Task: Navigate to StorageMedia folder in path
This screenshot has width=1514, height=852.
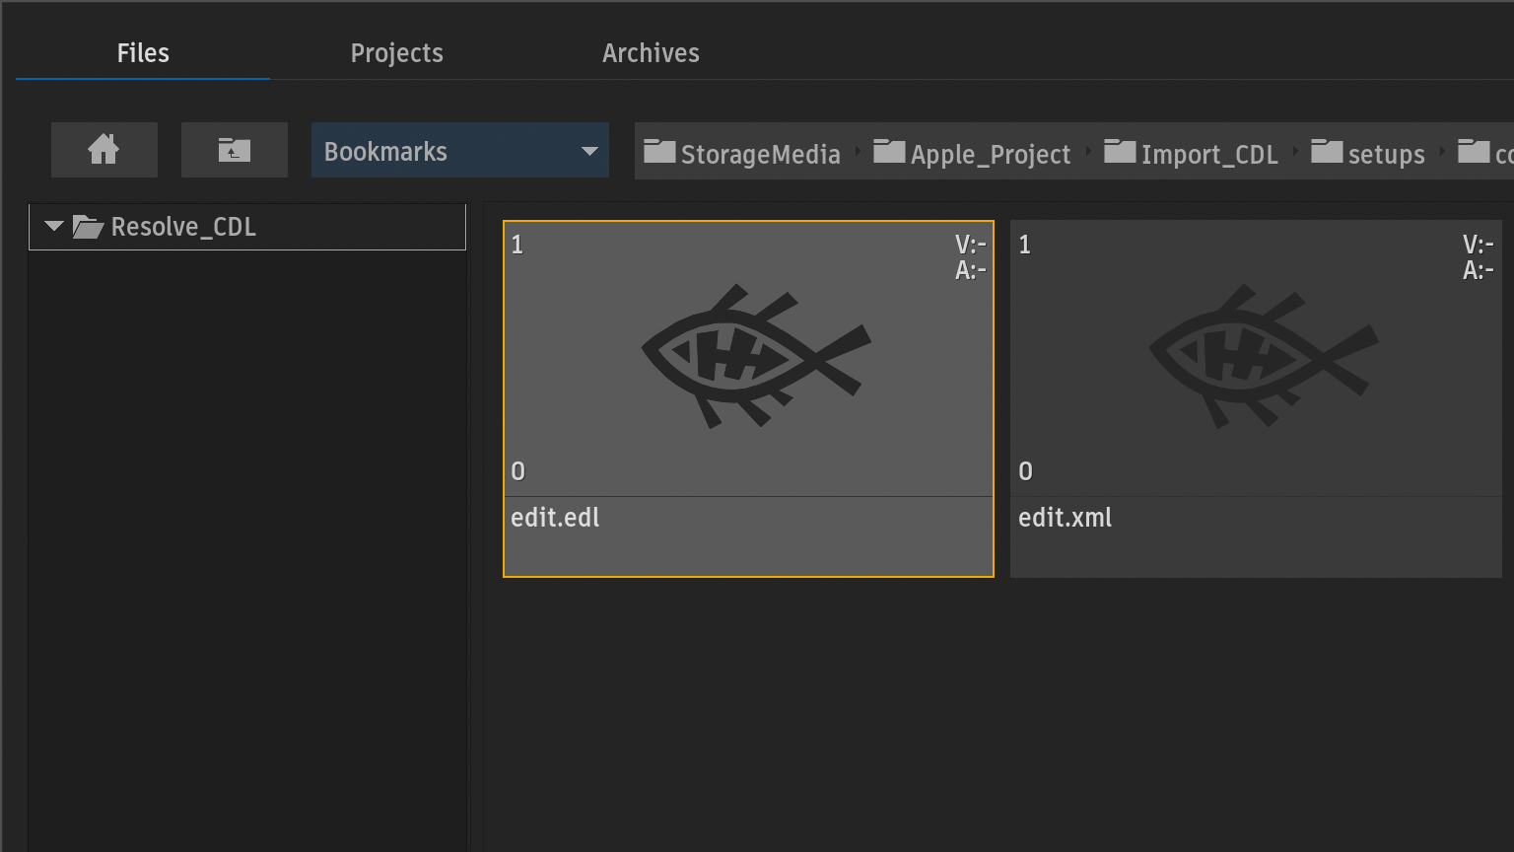Action: [742, 154]
